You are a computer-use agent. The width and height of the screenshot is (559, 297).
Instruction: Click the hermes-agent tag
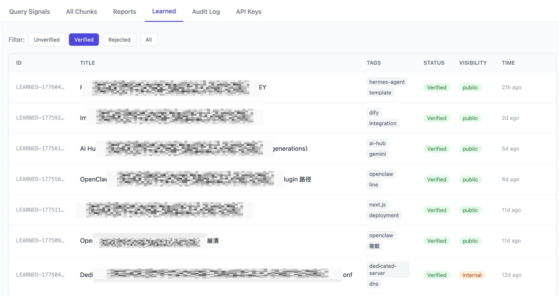[387, 82]
